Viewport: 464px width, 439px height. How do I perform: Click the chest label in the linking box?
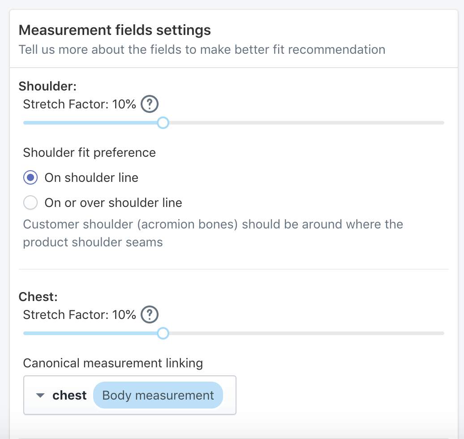69,395
